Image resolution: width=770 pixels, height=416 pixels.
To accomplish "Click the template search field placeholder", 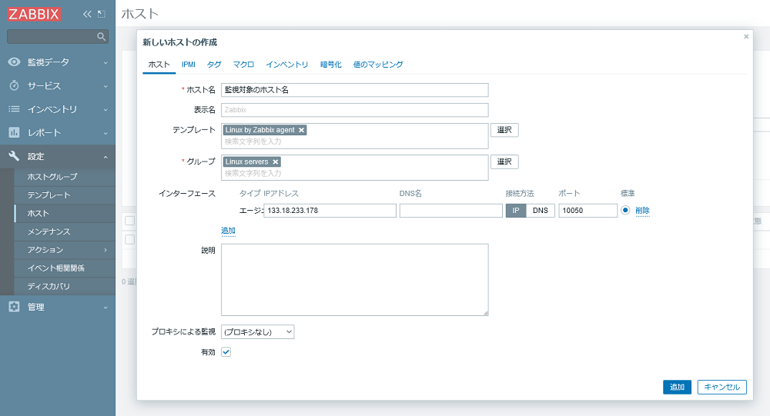I will (x=253, y=141).
